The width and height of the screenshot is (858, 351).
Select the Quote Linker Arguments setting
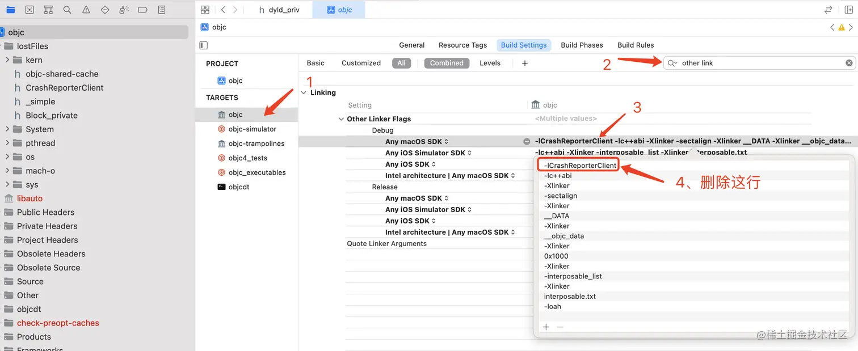(387, 244)
